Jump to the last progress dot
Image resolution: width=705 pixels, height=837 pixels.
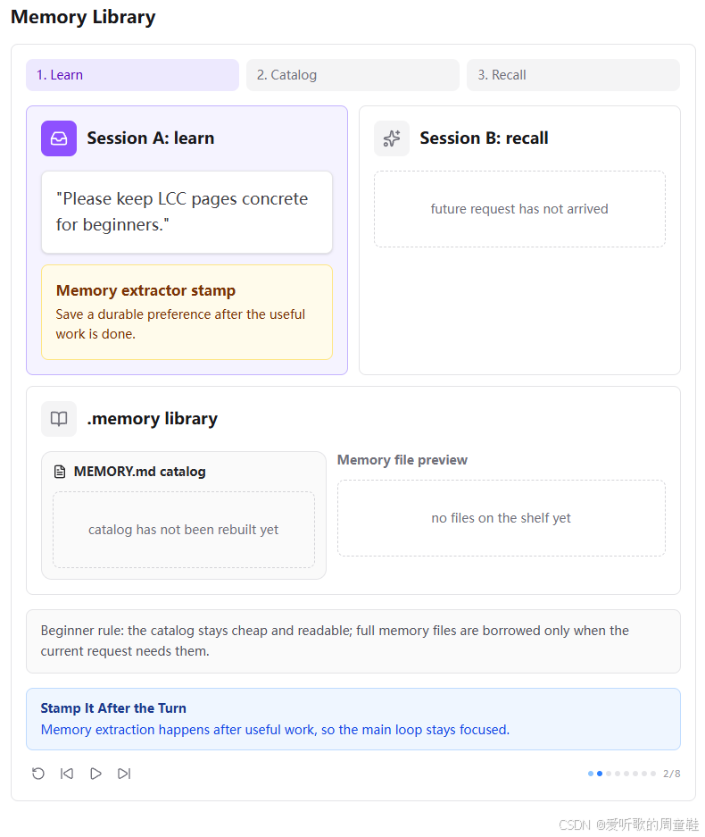(652, 774)
